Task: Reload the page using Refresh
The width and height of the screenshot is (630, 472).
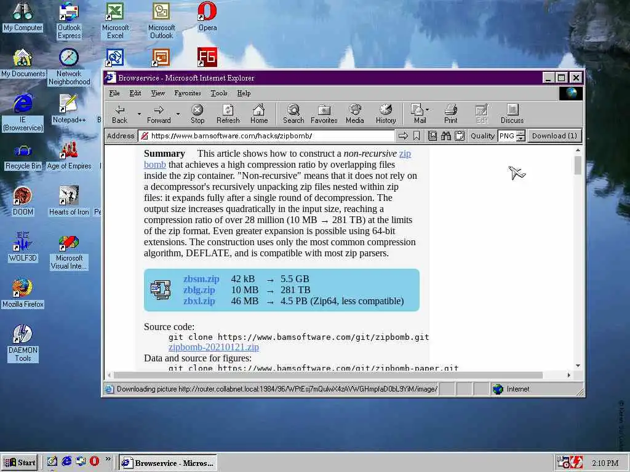Action: click(x=228, y=114)
